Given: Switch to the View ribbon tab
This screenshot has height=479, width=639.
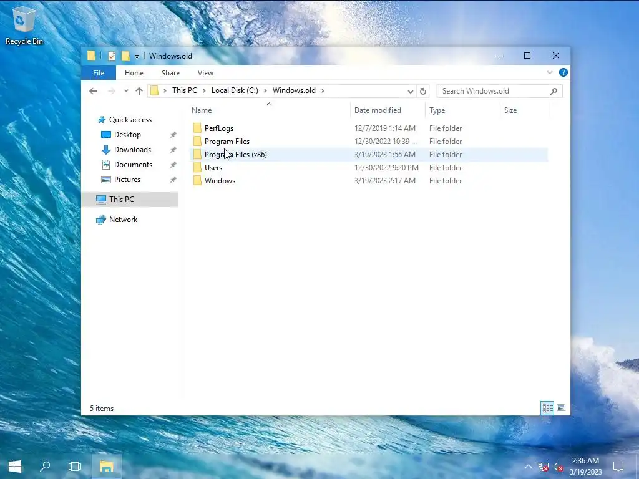Looking at the screenshot, I should tap(205, 73).
